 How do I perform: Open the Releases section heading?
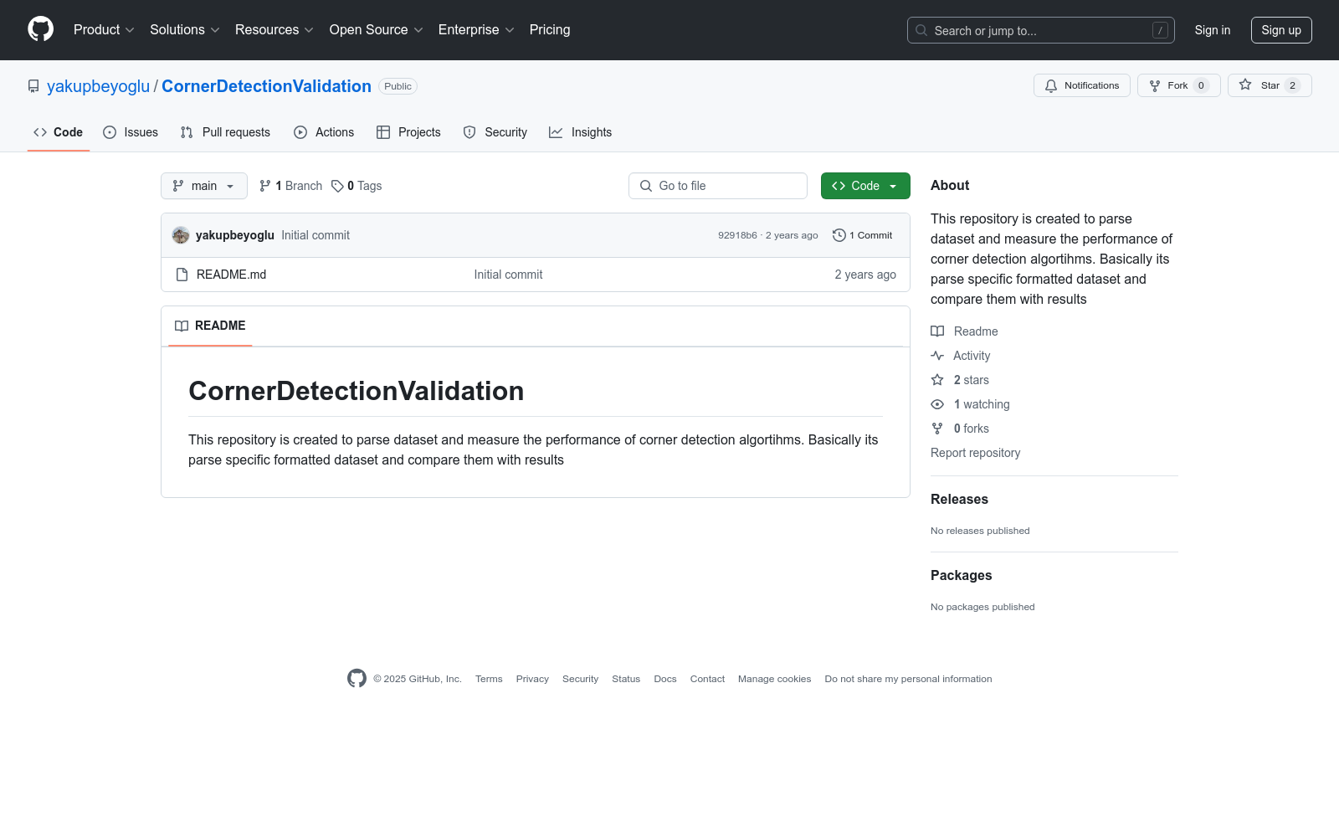point(959,499)
